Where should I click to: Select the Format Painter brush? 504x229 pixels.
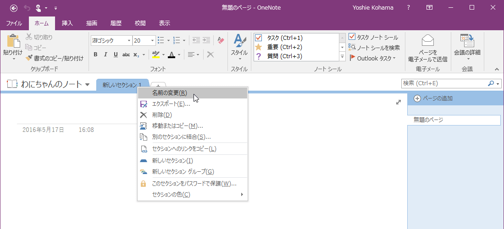click(x=54, y=58)
